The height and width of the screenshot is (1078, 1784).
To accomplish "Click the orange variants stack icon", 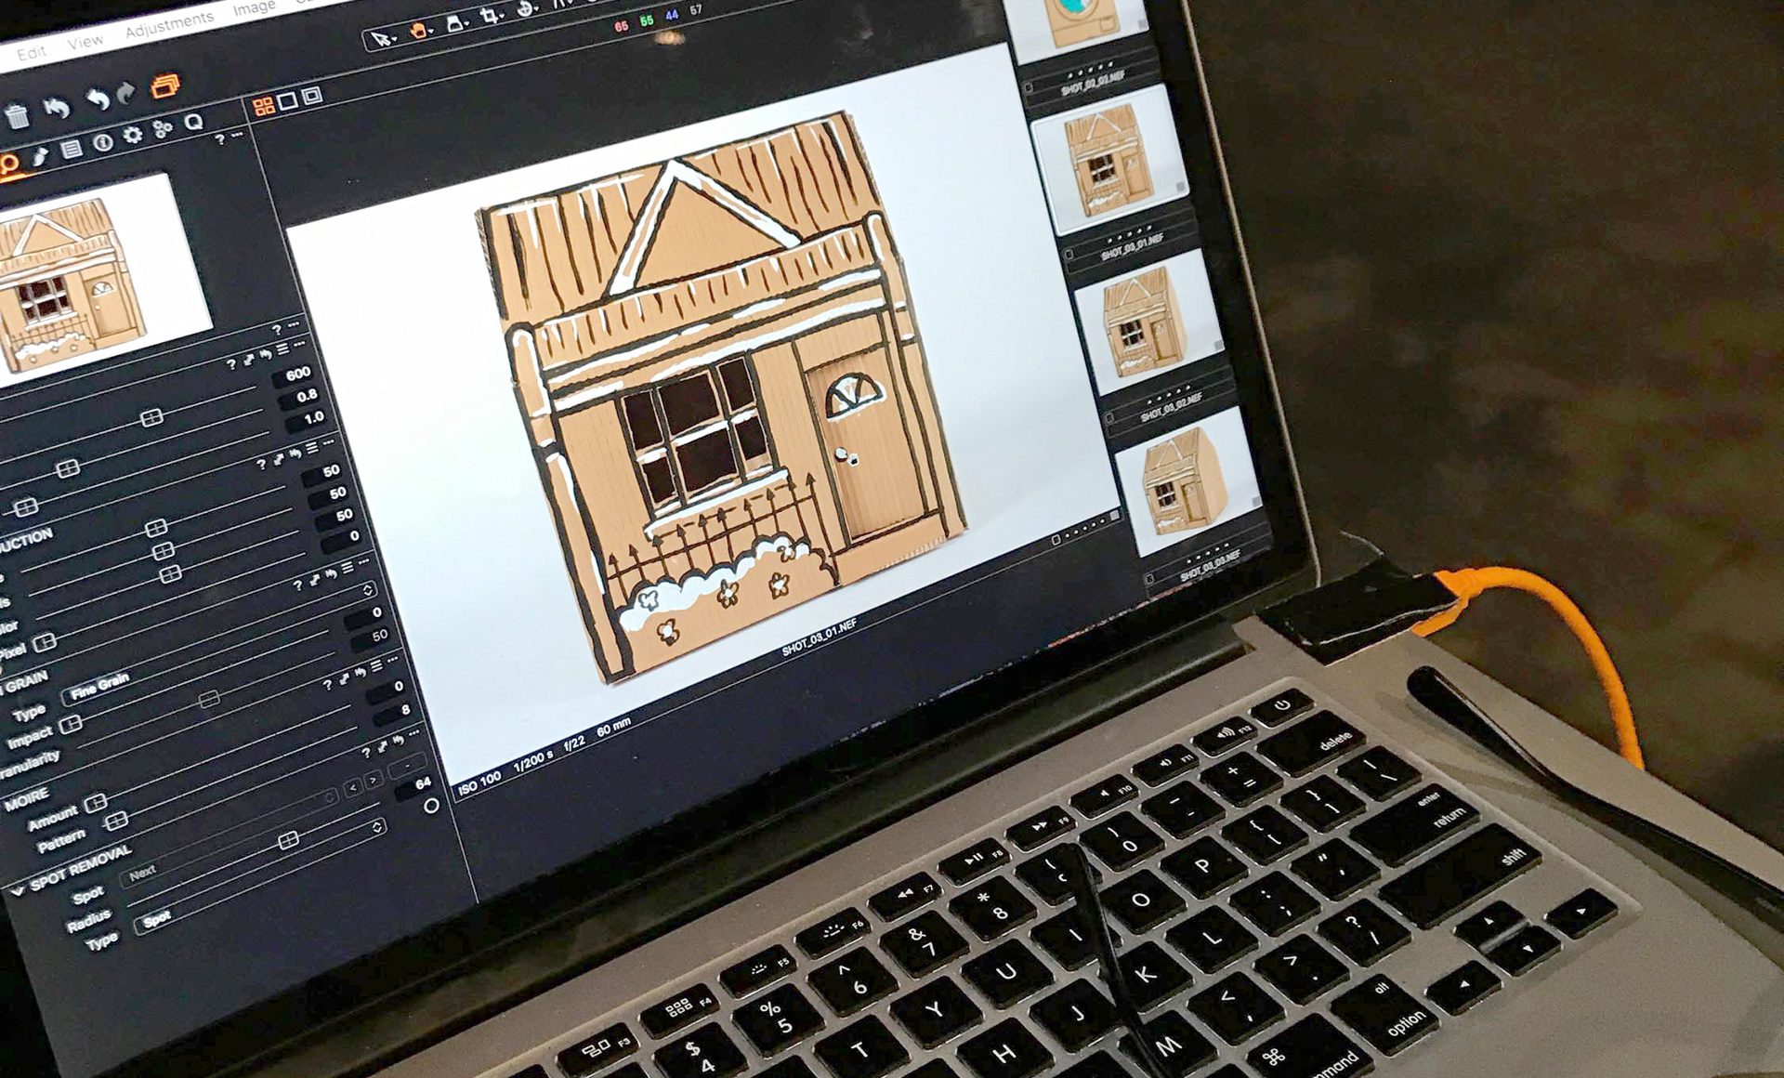I will tap(164, 86).
